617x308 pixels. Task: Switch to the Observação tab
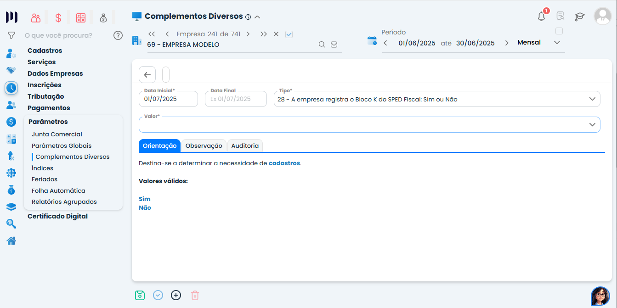coord(204,146)
